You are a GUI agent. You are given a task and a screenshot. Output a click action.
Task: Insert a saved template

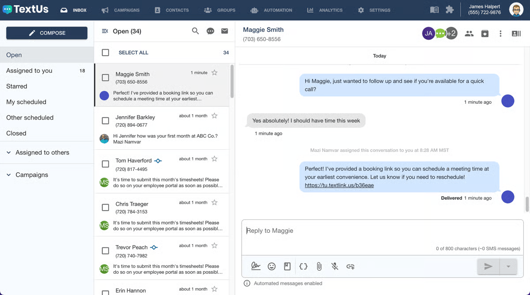287,266
